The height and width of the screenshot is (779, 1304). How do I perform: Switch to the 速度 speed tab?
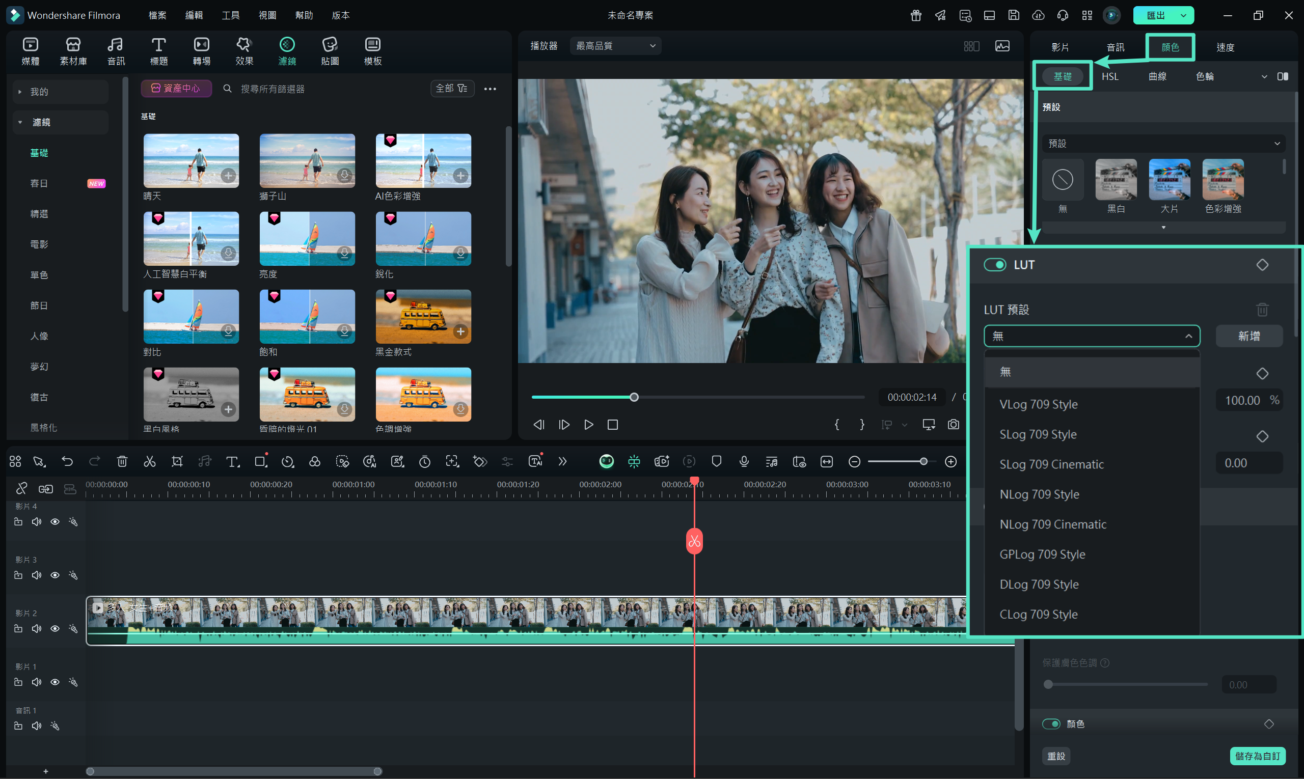1225,47
